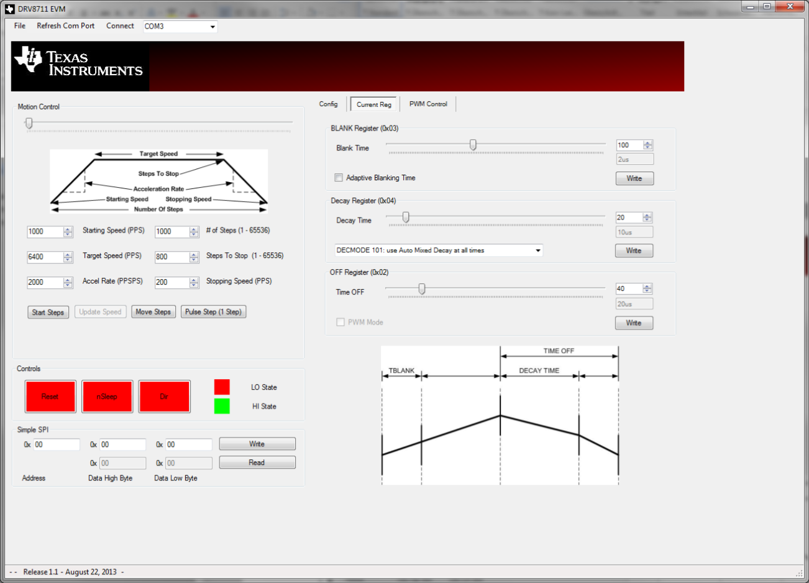Increment the Time OFF value spinner
Viewport: 809px width, 583px height.
(647, 287)
